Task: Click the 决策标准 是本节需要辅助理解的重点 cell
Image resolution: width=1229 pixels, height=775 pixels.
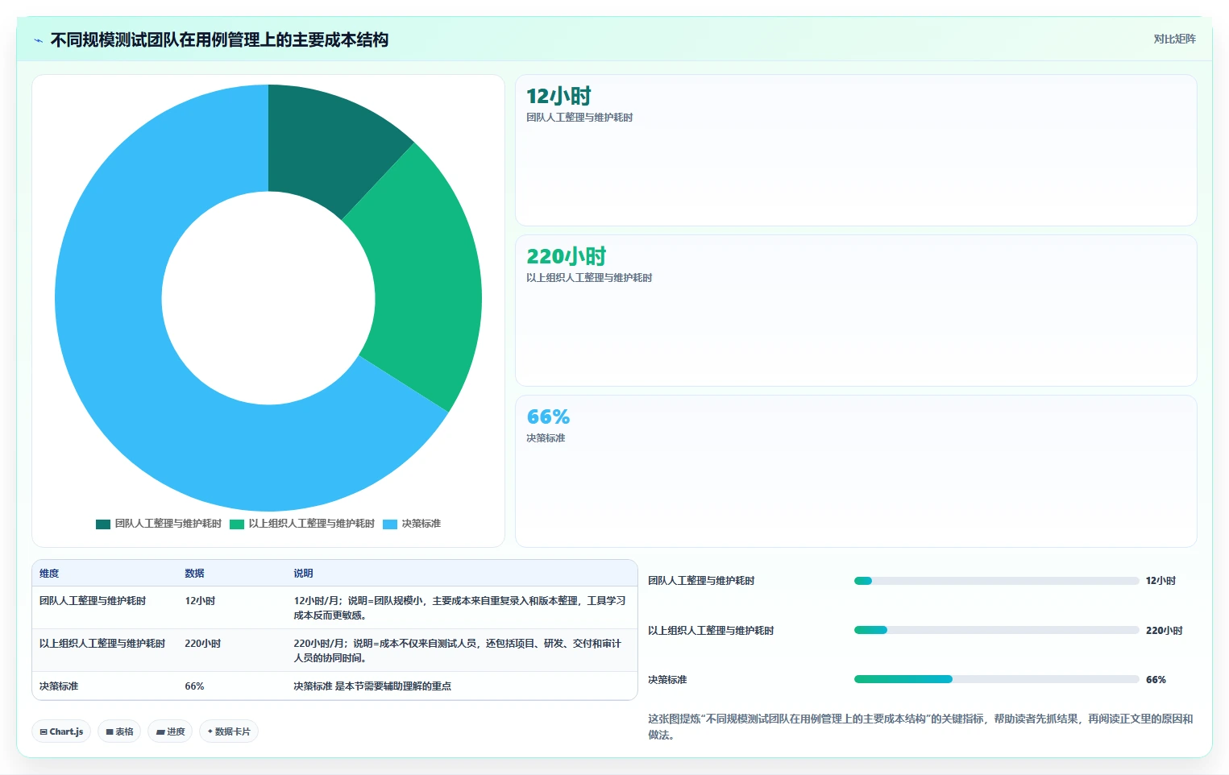Action: (372, 686)
